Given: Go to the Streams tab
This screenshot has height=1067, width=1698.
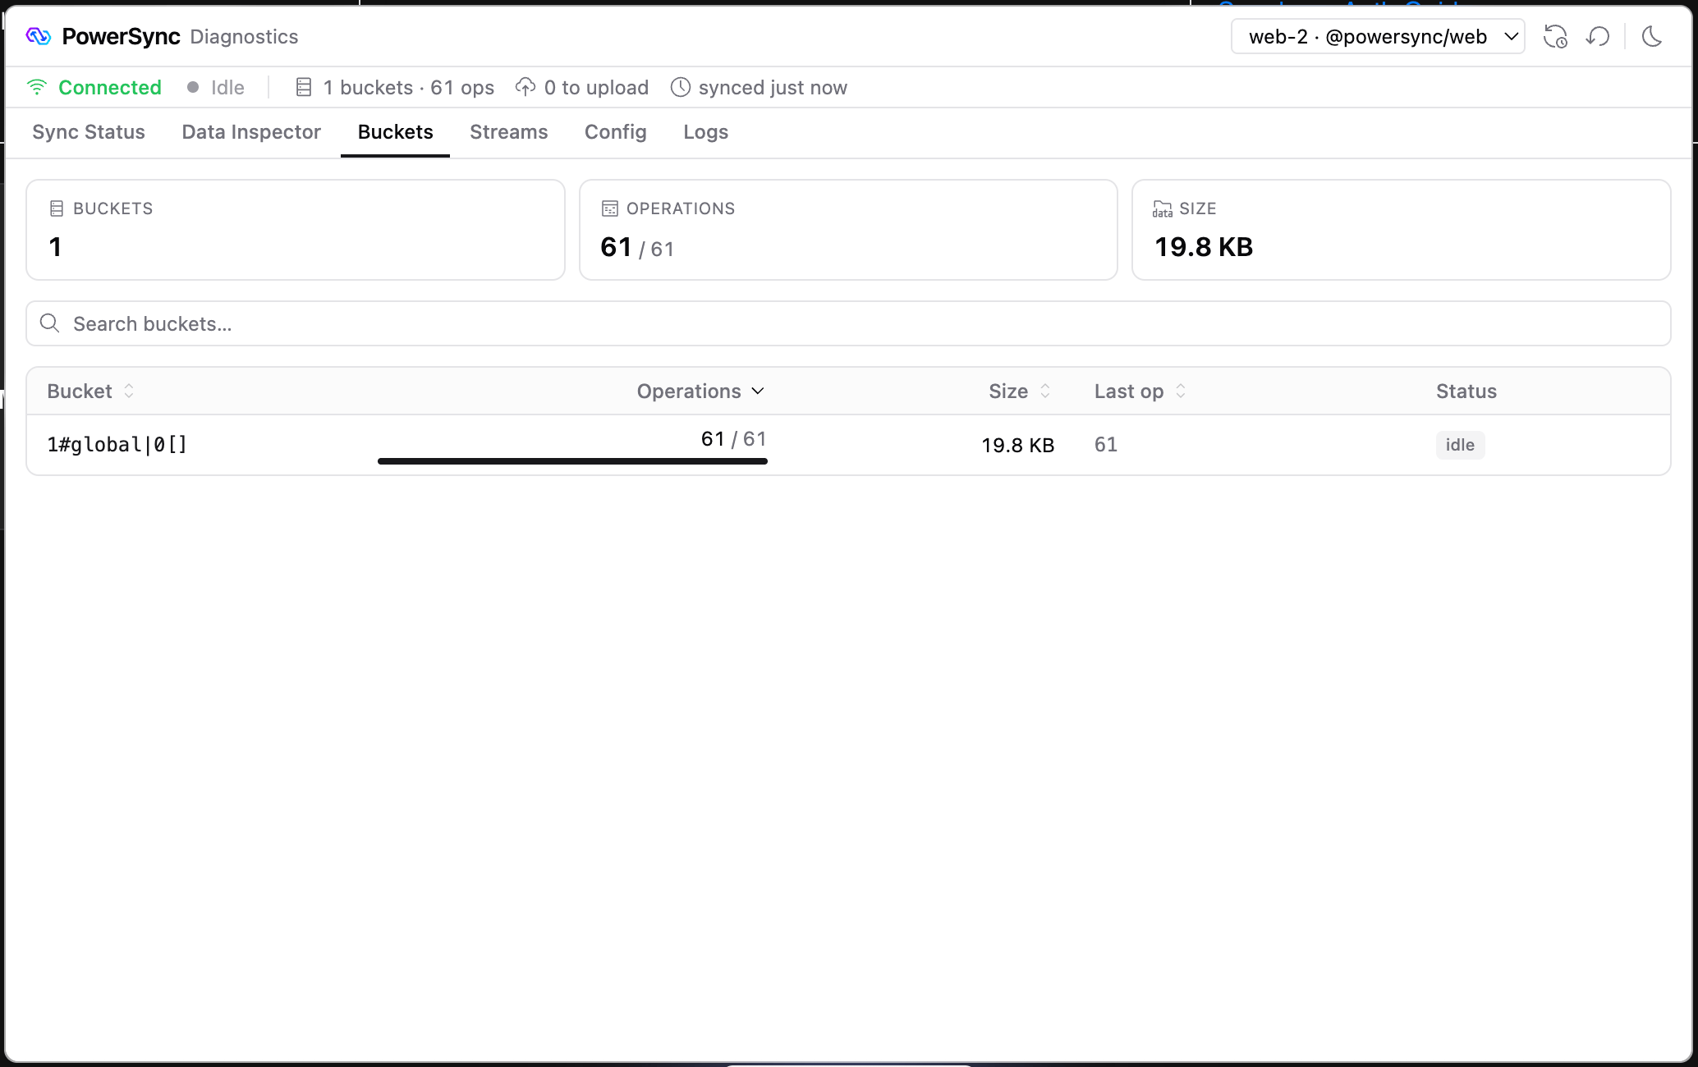Looking at the screenshot, I should (x=509, y=132).
